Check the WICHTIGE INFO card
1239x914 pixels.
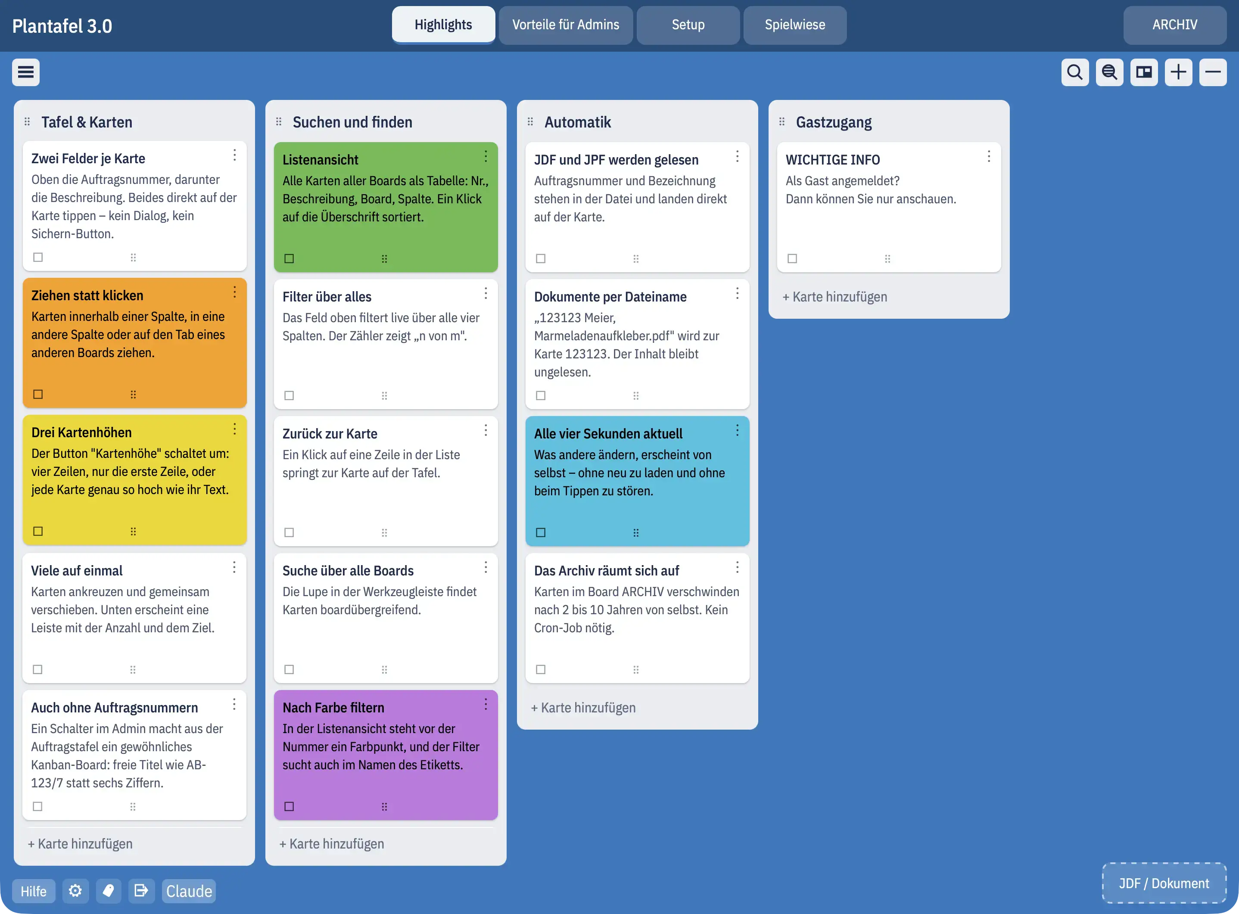tap(792, 258)
